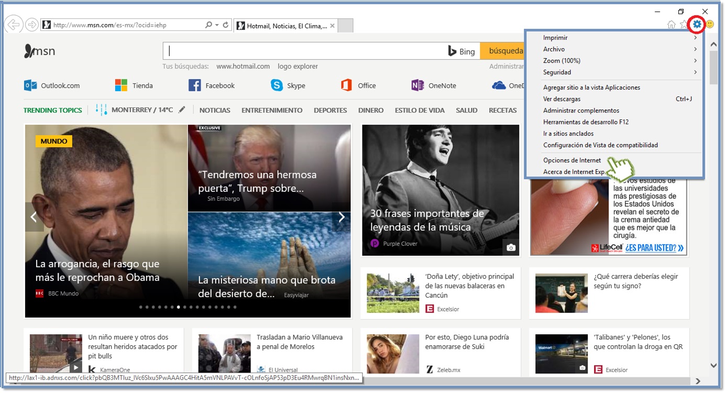Open the Tienda store icon
The height and width of the screenshot is (393, 726).
point(121,85)
